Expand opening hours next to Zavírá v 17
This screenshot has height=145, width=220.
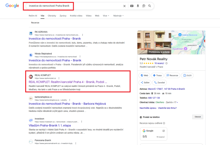coord(177,103)
